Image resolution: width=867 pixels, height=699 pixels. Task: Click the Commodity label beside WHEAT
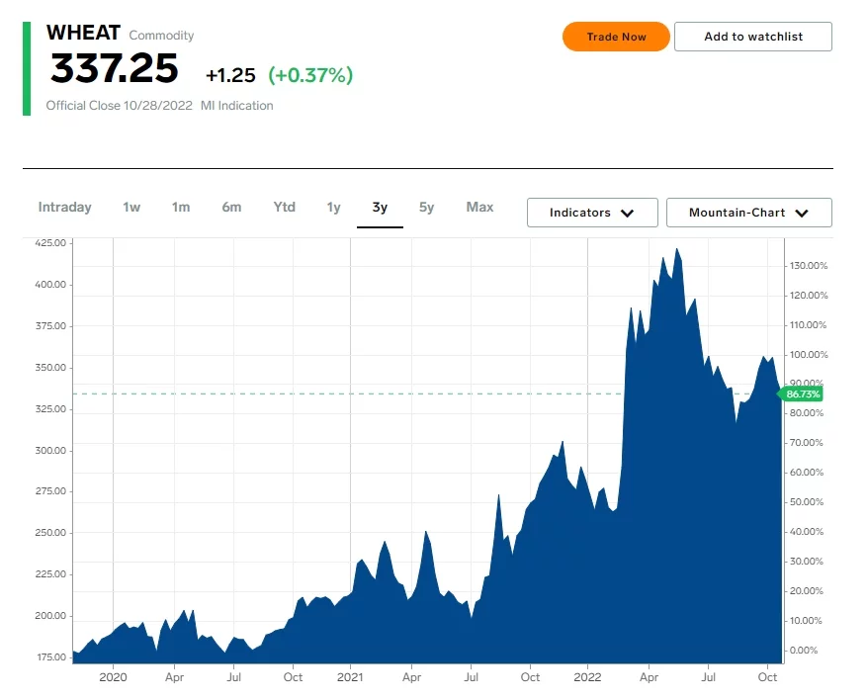tap(161, 36)
